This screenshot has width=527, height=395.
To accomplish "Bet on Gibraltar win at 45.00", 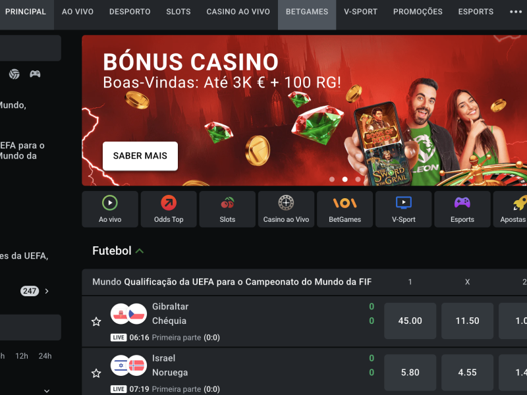I will 410,321.
